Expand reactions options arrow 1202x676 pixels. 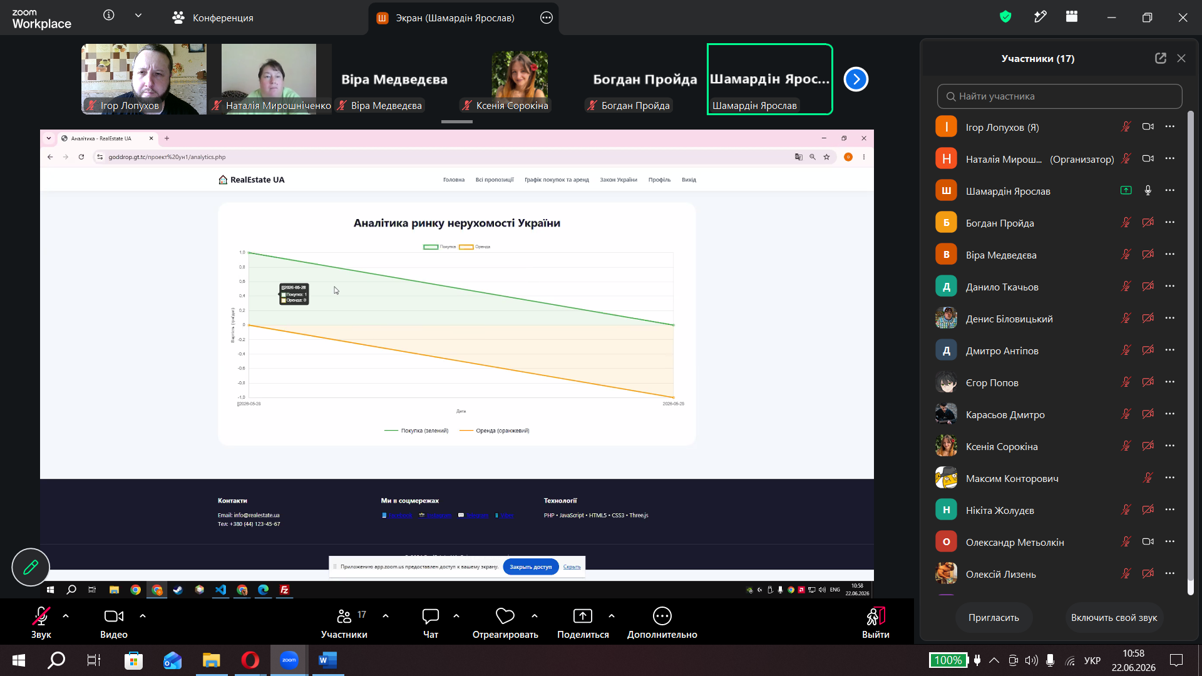click(x=535, y=616)
